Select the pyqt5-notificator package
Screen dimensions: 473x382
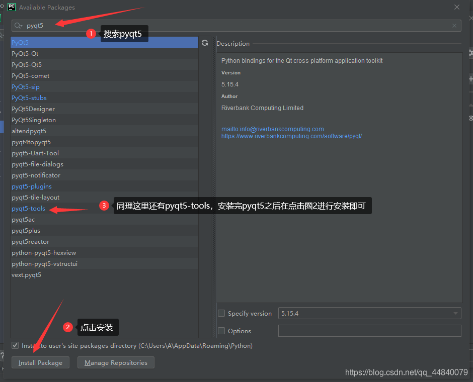(104, 175)
